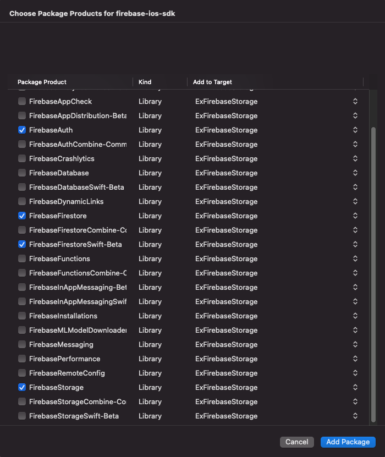
Task: Sort by Package Product column header
Action: point(42,82)
